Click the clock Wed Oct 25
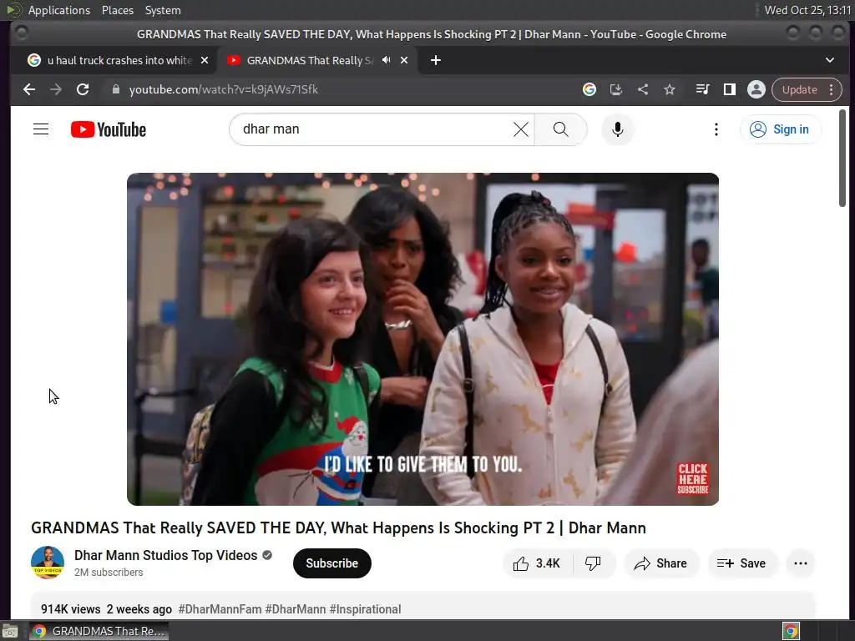 coord(807,10)
